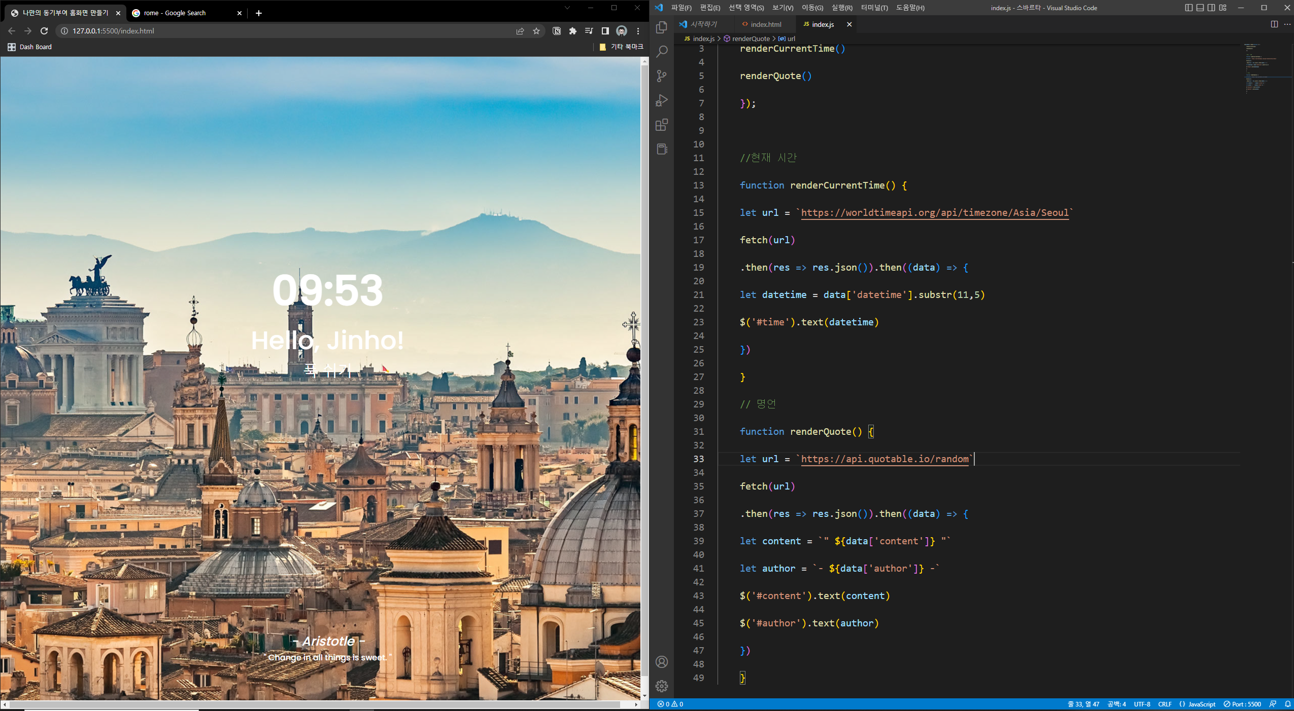This screenshot has width=1294, height=711.
Task: Open the 선택 영역(S) menu
Action: (x=746, y=8)
